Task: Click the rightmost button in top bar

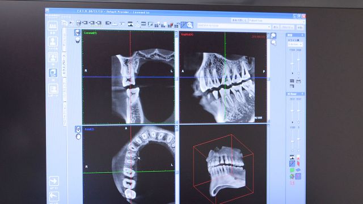Action: point(300,28)
